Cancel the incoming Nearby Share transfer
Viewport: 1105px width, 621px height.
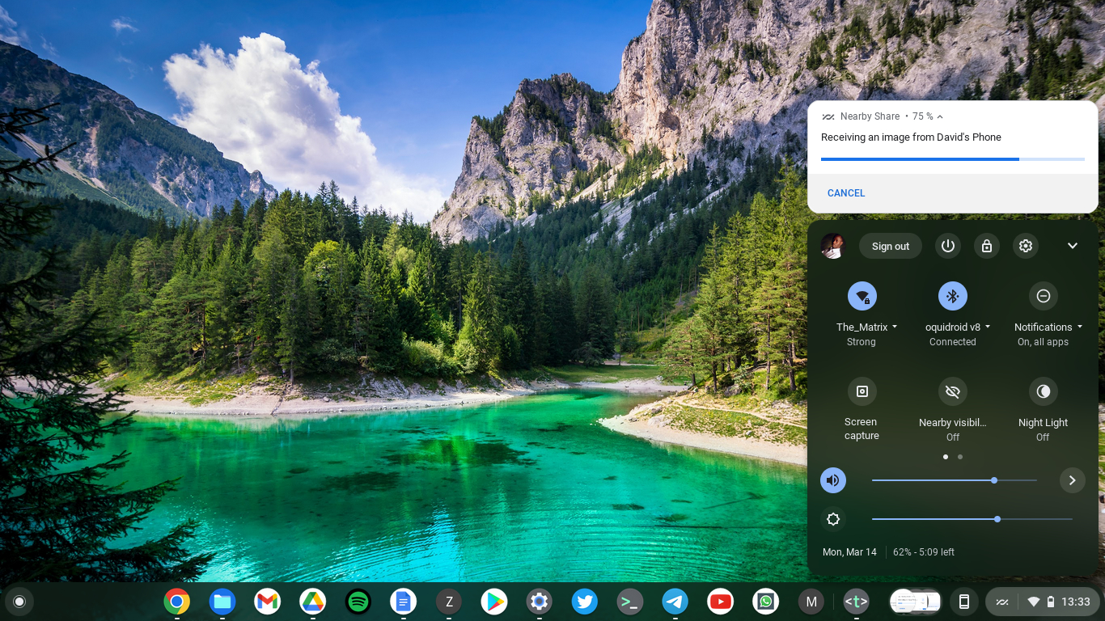point(845,193)
